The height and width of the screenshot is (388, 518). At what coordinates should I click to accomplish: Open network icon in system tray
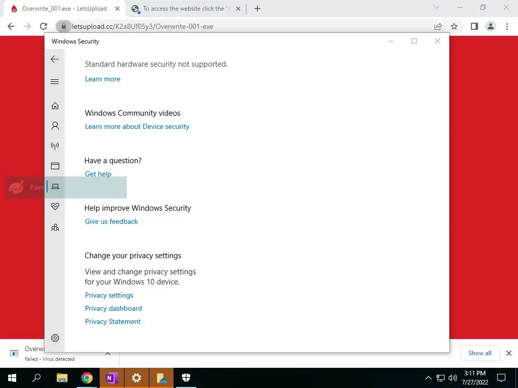pyautogui.click(x=441, y=378)
